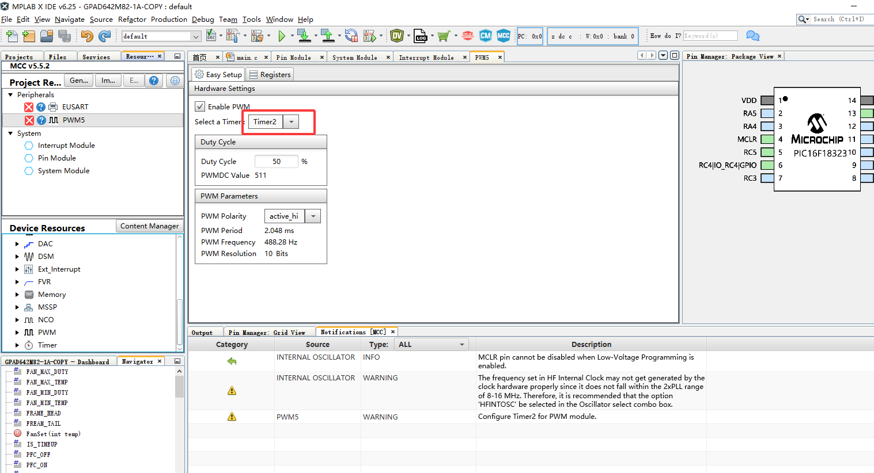Open the default project configuration combo box
874x473 pixels.
(x=161, y=36)
